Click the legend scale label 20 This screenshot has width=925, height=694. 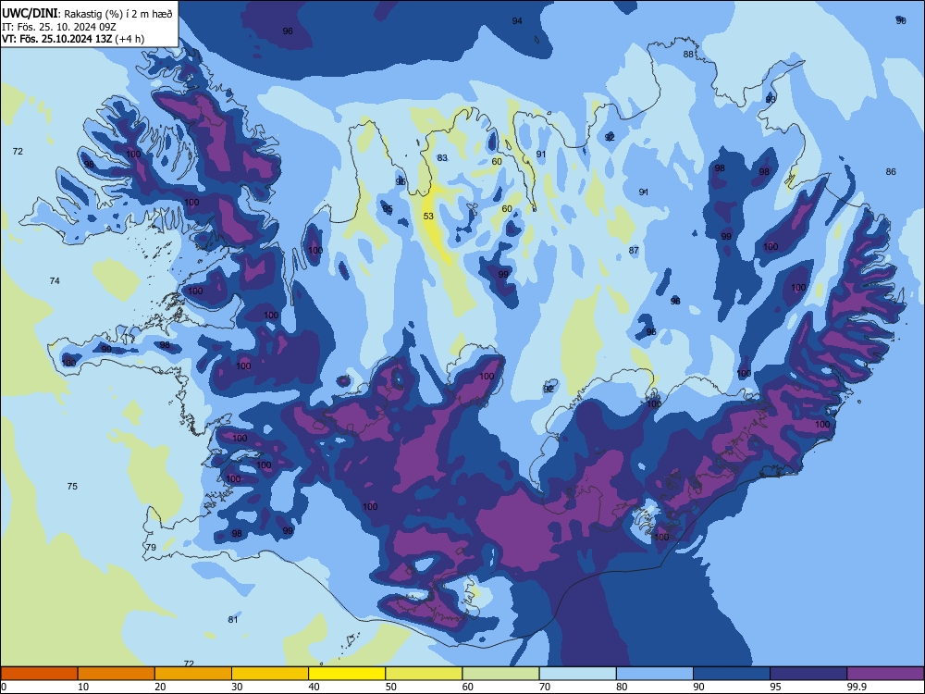[x=160, y=687]
